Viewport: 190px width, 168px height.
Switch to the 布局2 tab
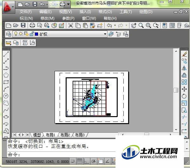(65, 135)
